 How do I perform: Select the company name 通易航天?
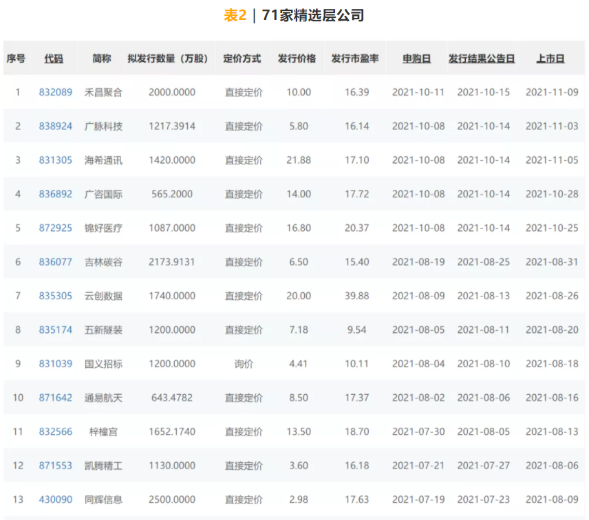point(103,398)
